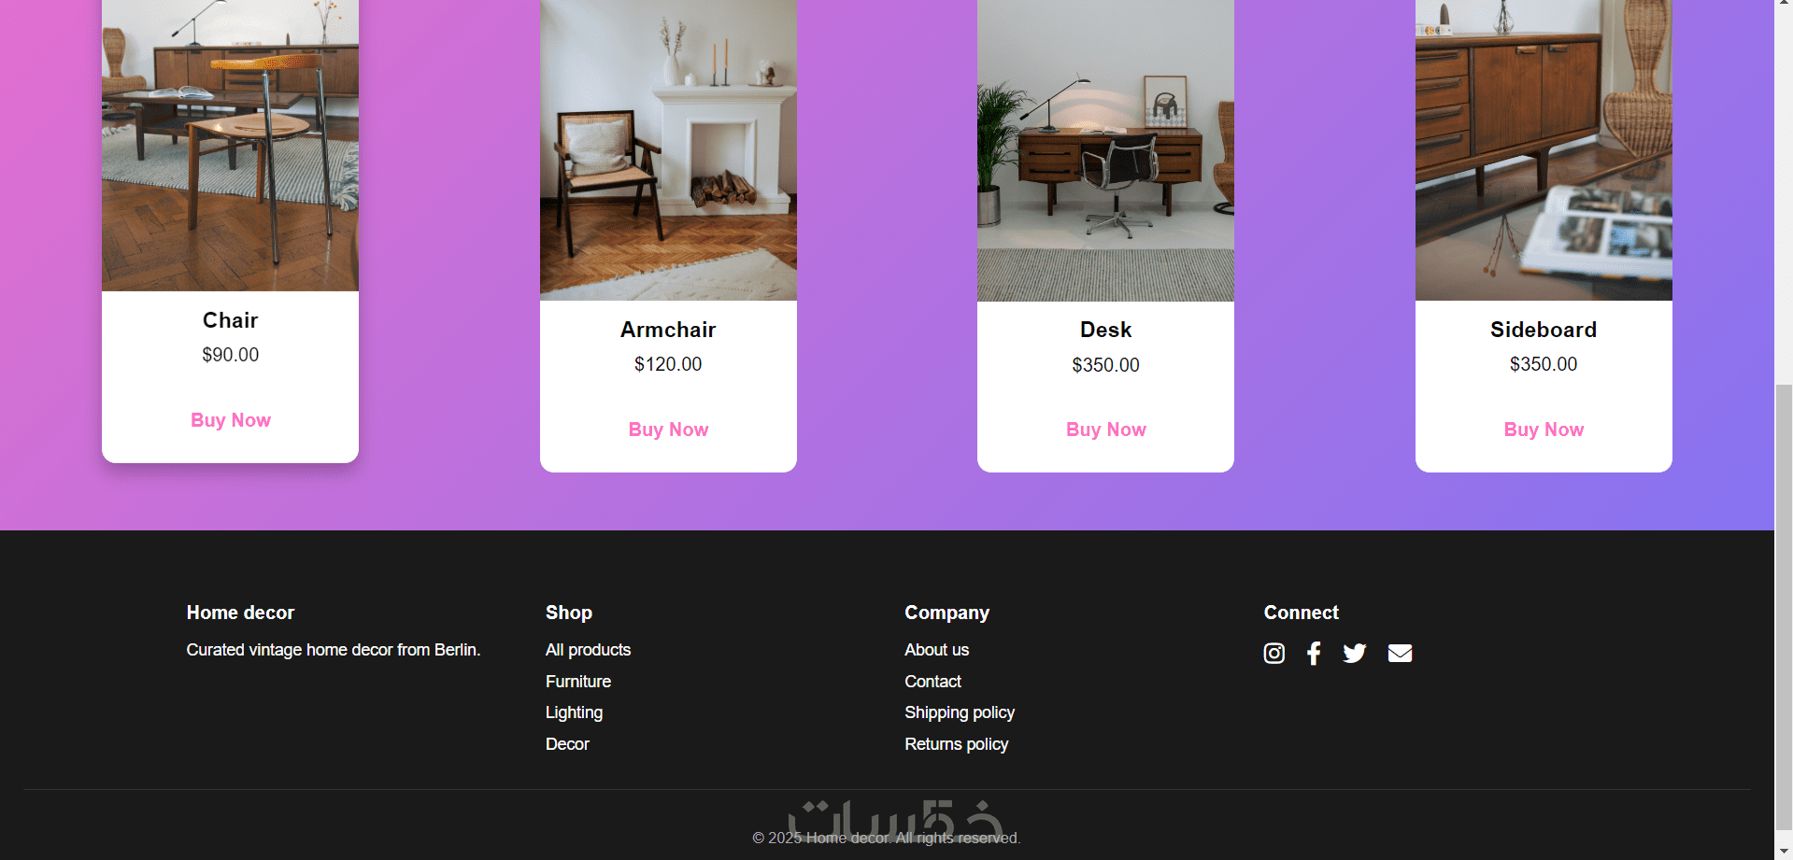
Task: View the Shipping policy link
Action: [x=960, y=712]
